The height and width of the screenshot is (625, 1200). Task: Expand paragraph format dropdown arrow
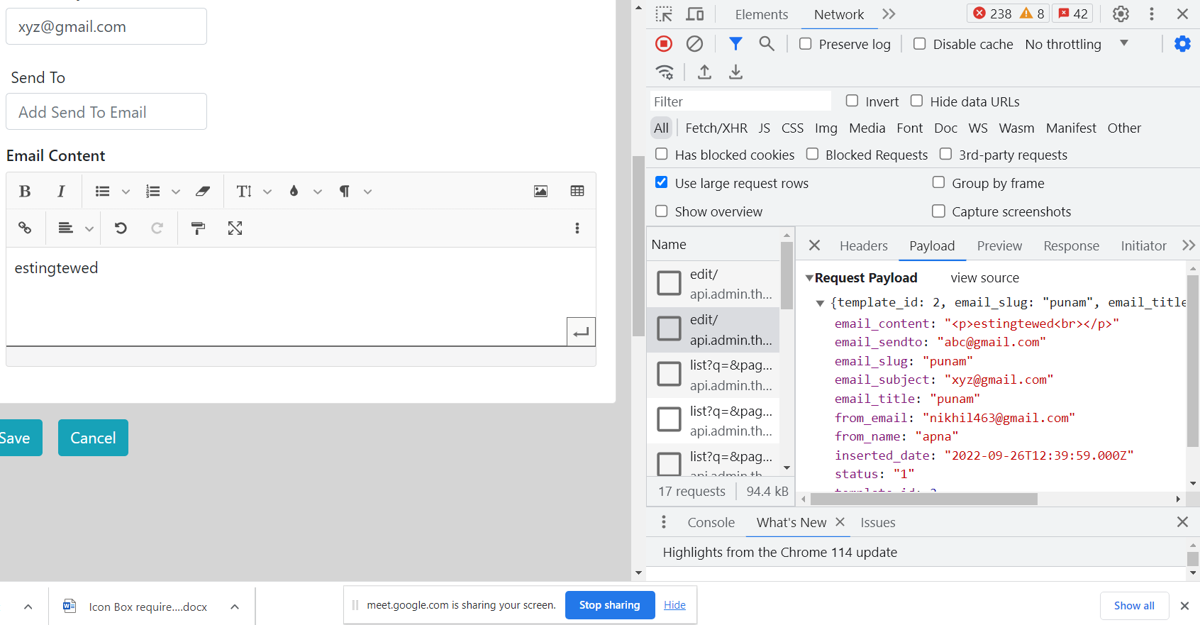[x=367, y=192]
